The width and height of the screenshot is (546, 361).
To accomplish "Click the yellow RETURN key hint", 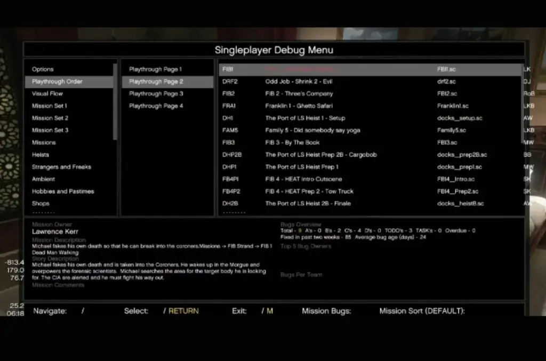I will pos(183,311).
